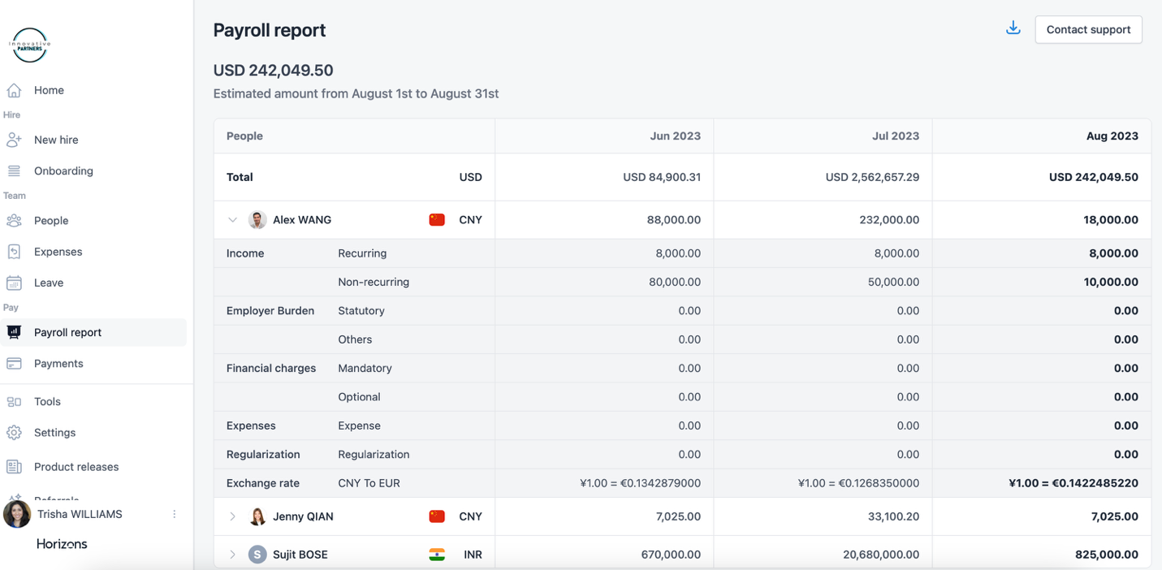This screenshot has height=570, width=1162.
Task: Click the Home icon in sidebar
Action: (x=14, y=90)
